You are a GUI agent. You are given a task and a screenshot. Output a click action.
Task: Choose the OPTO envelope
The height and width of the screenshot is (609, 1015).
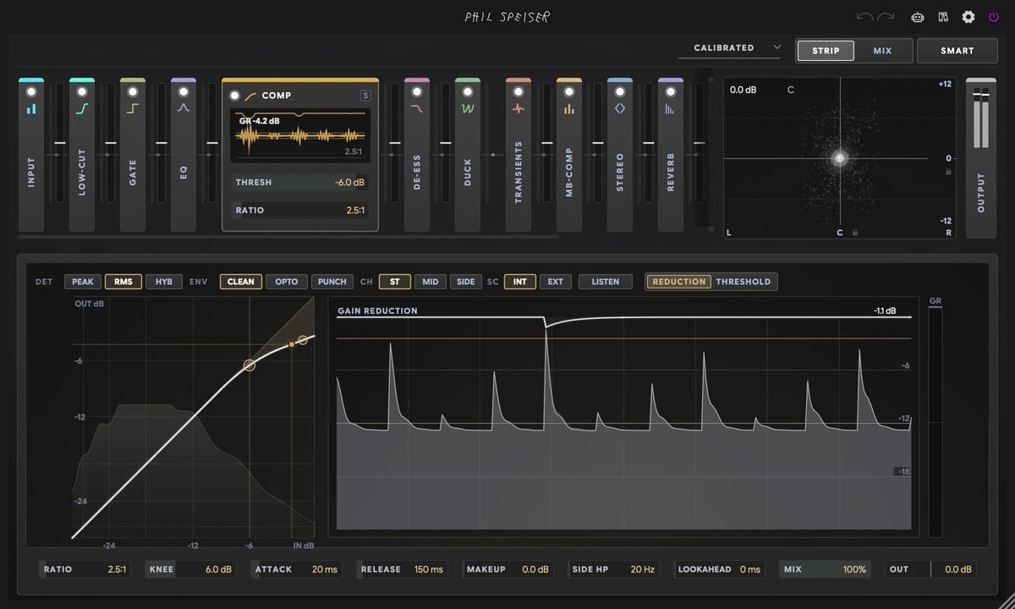(x=287, y=282)
